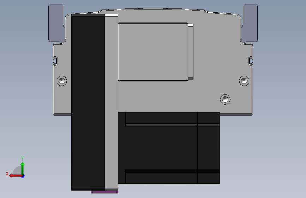The image size is (306, 198).
Task: Select the tall black housing on the left
Action: tap(88, 102)
